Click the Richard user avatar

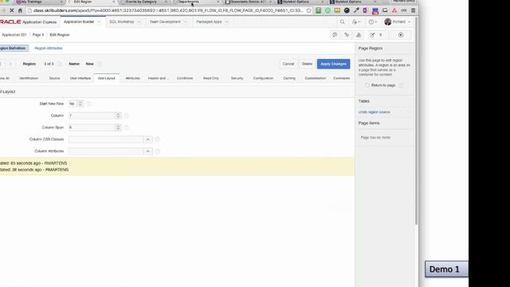click(387, 22)
